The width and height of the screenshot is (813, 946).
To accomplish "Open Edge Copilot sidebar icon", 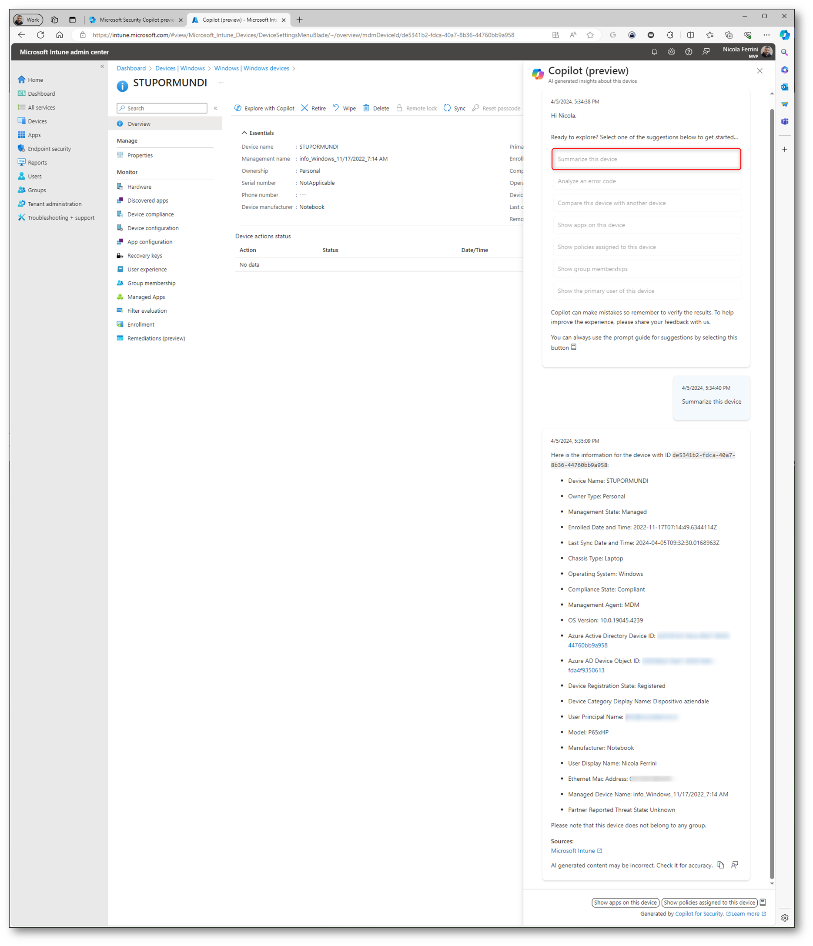I will [784, 35].
